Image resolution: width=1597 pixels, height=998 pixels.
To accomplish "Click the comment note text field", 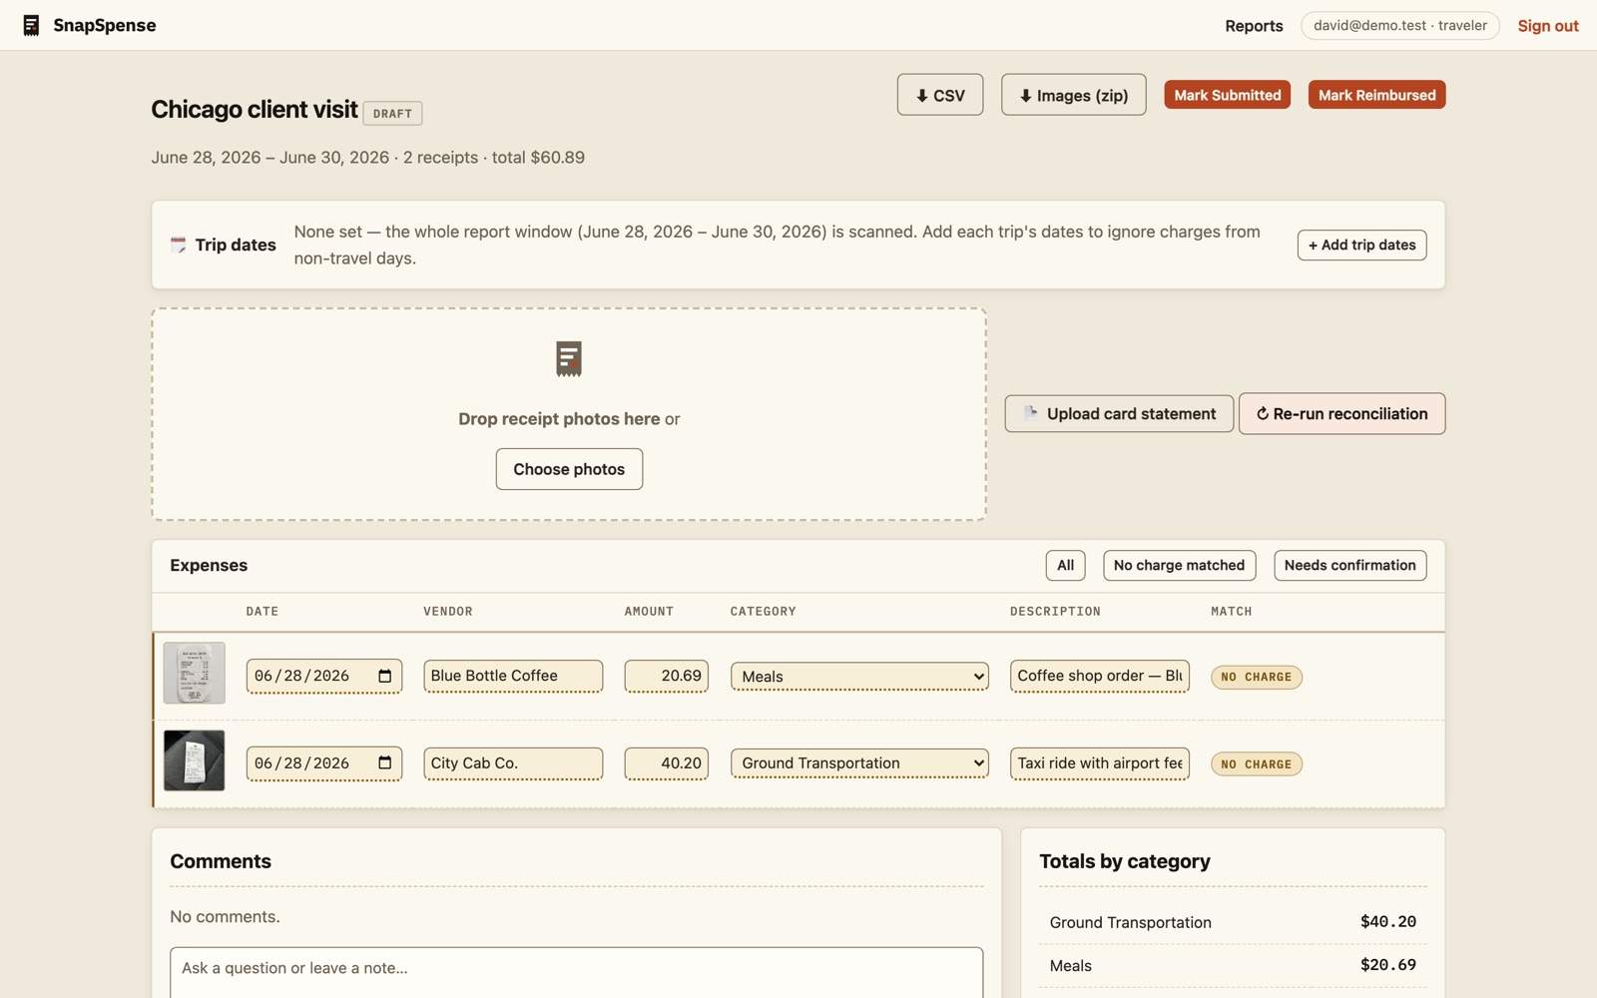I will [x=576, y=973].
